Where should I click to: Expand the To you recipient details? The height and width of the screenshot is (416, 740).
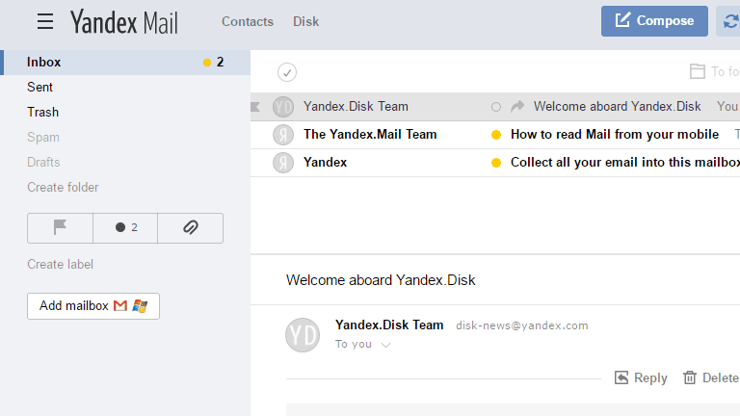tap(385, 346)
